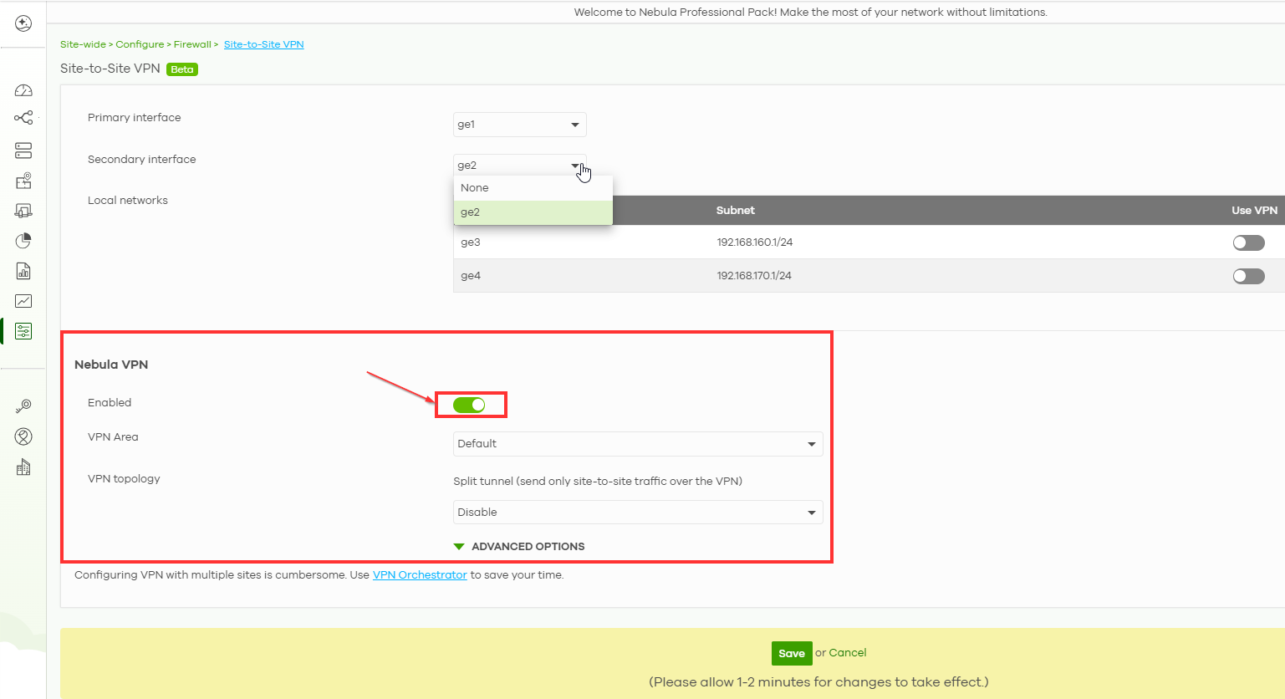Toggle Use VPN for ge3 network
This screenshot has height=699, width=1285.
point(1248,242)
